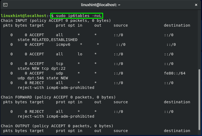Click the fe80::/64 destination address
Viewport: 202px width, 136px height.
175,73
